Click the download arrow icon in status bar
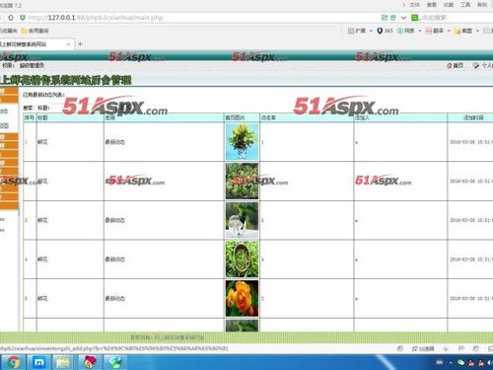This screenshot has width=493, height=370. pyautogui.click(x=446, y=348)
